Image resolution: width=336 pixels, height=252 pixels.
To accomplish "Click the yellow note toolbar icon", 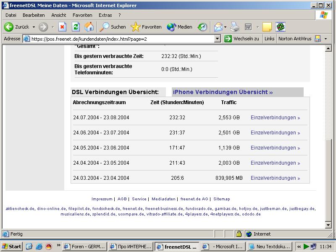I will tap(267, 27).
